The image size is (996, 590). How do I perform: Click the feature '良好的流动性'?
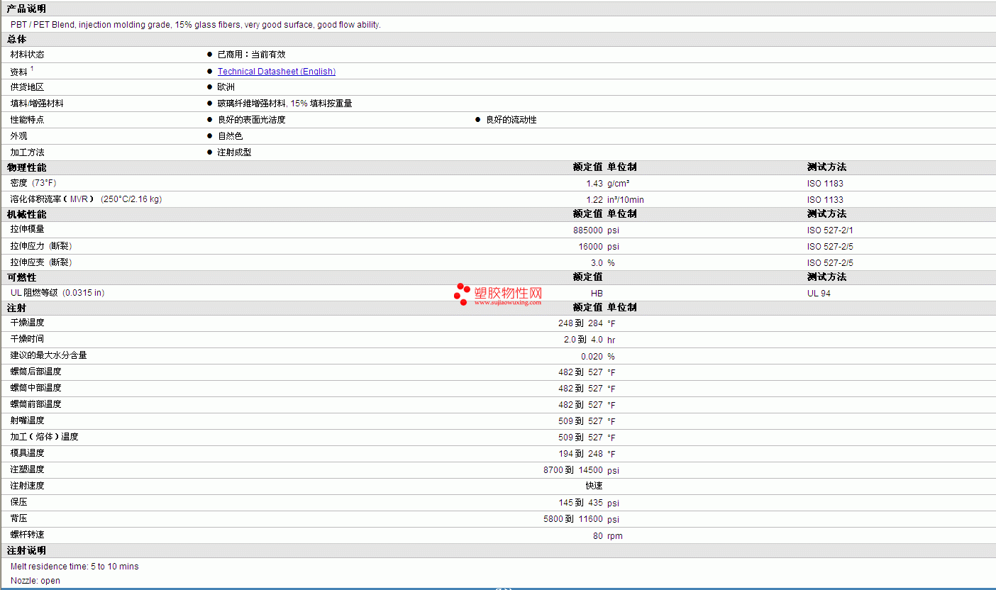pos(511,120)
